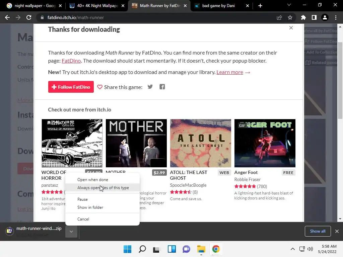Select Open when done
The height and width of the screenshot is (257, 343).
point(102,180)
